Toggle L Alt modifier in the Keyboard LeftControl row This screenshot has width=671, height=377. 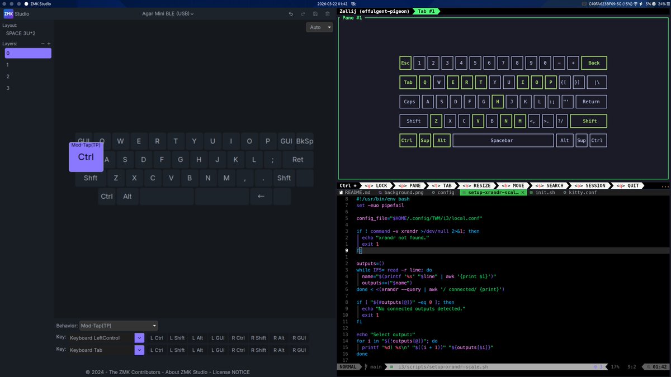pyautogui.click(x=197, y=338)
